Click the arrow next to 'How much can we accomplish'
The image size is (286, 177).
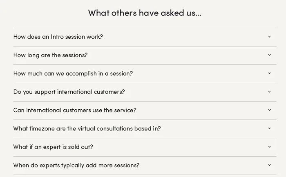point(269,73)
